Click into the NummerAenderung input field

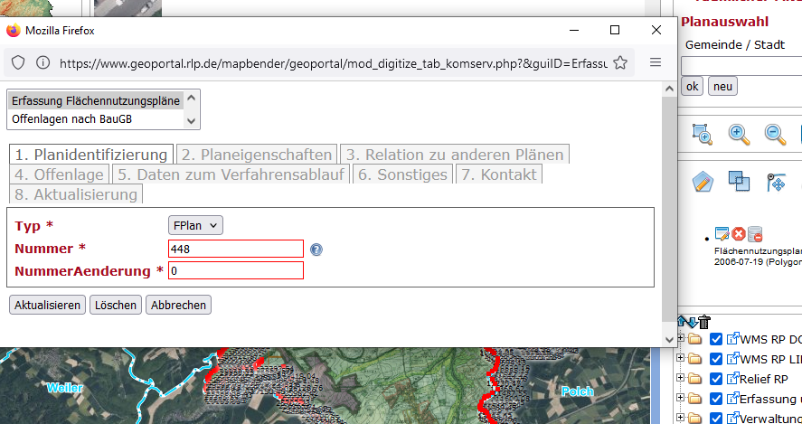point(235,270)
